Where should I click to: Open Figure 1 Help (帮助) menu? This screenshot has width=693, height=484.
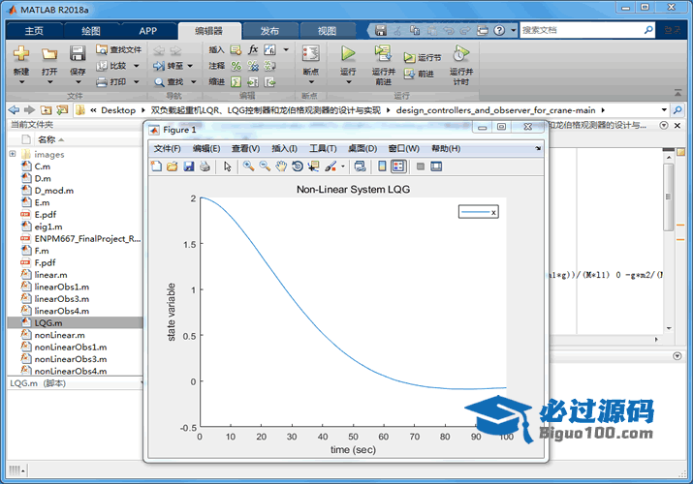click(446, 149)
